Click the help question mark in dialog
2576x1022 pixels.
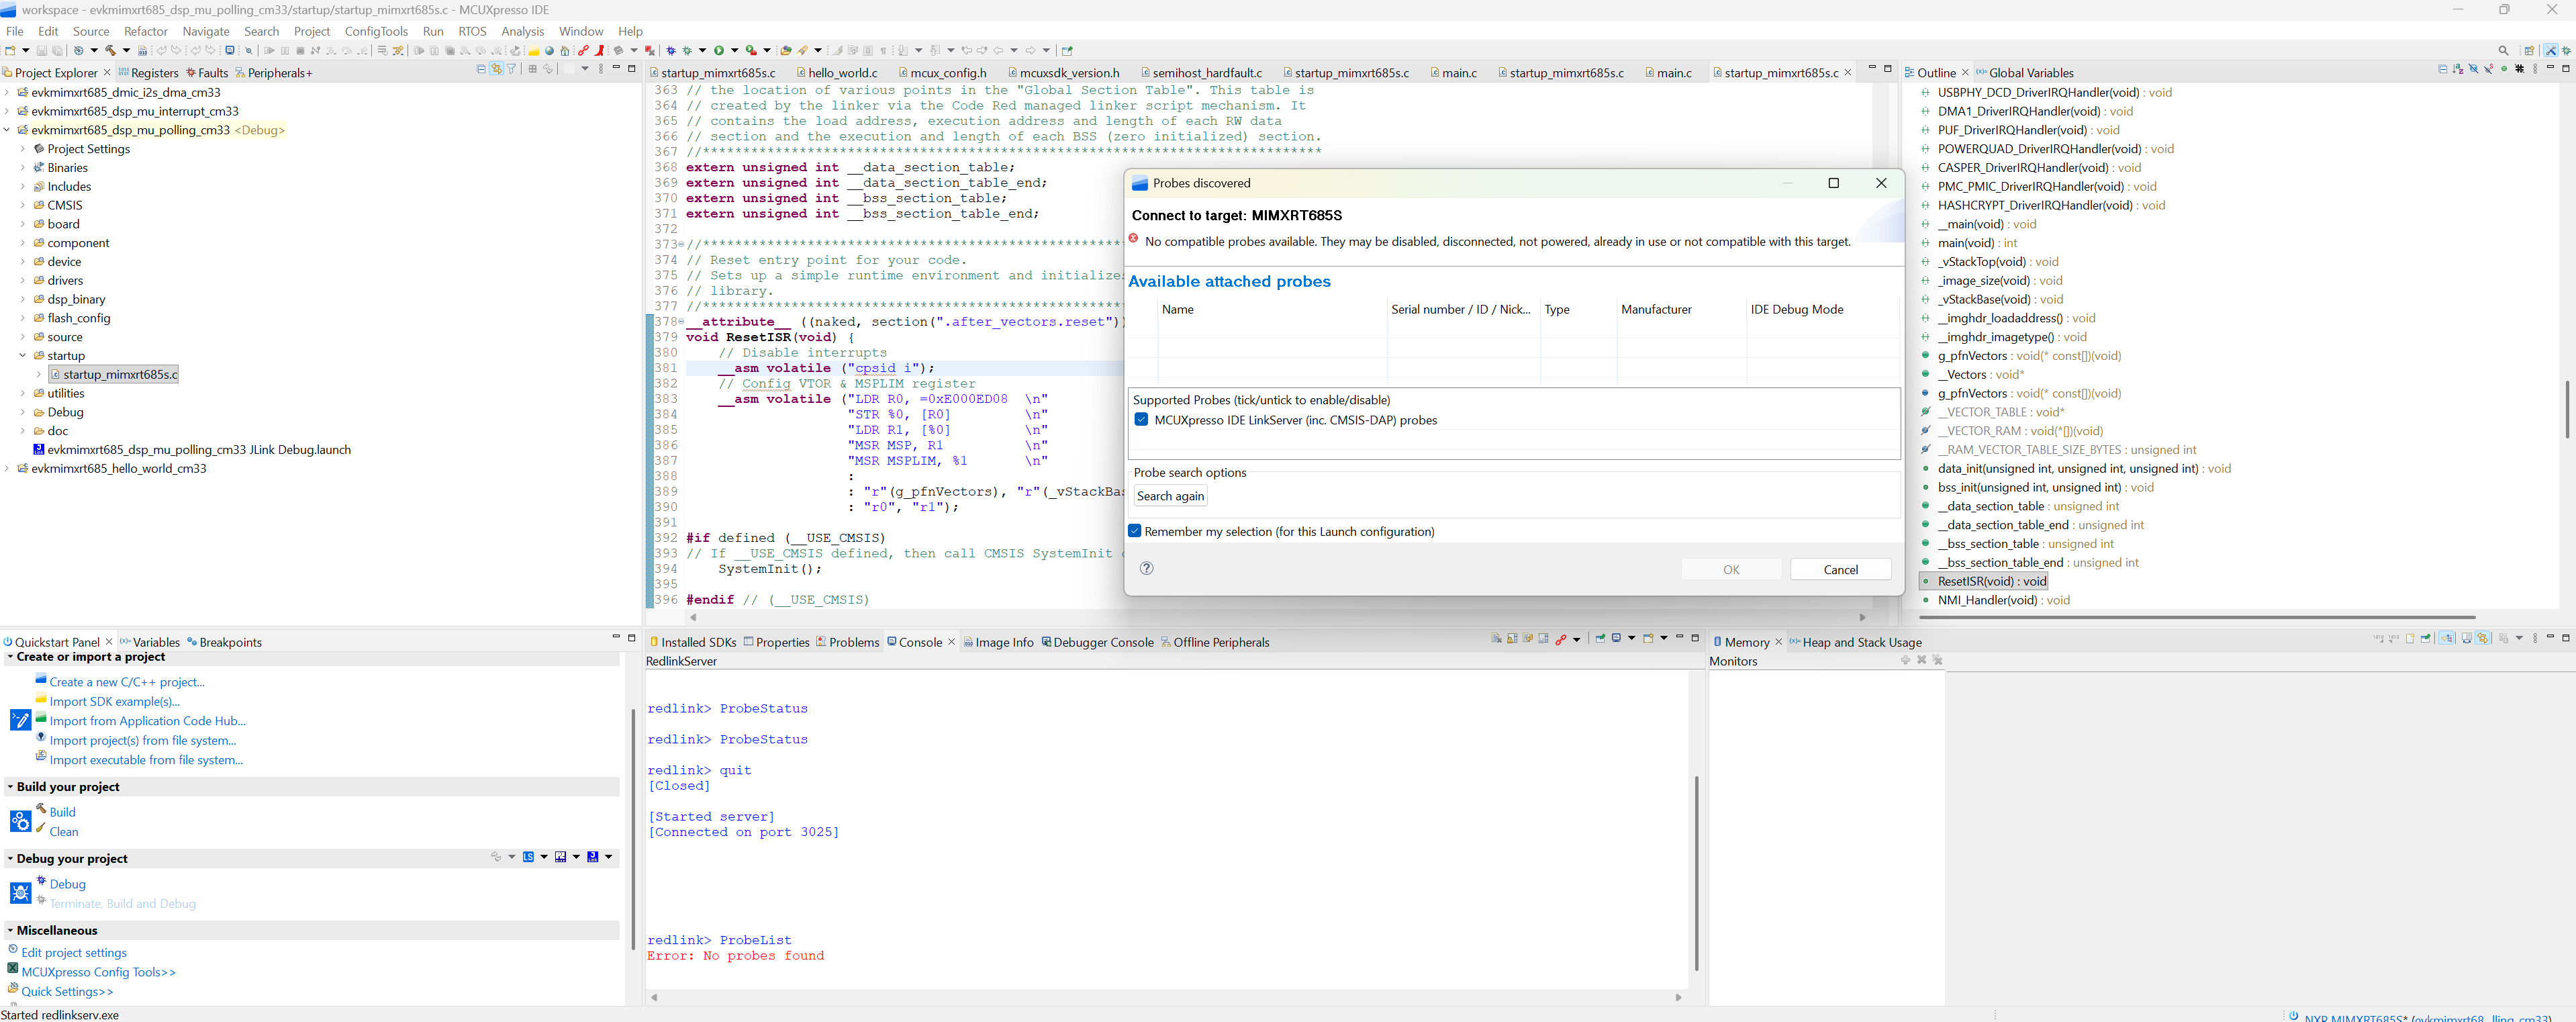[1147, 568]
